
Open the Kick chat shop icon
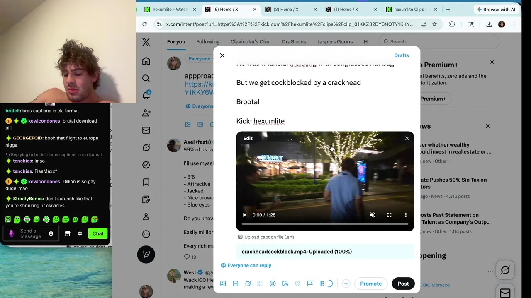(x=68, y=233)
